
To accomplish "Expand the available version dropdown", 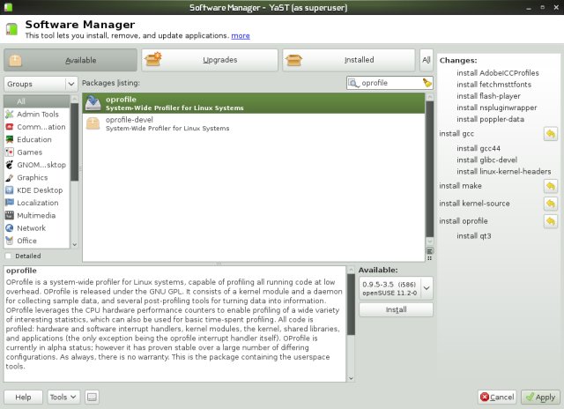I will point(427,288).
